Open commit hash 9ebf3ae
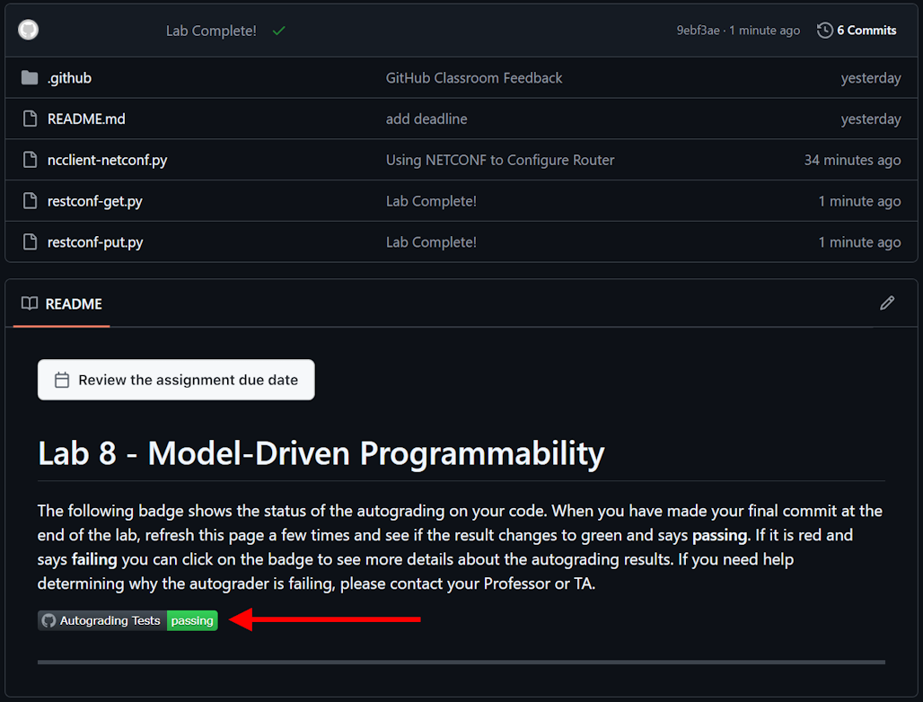 [x=698, y=31]
